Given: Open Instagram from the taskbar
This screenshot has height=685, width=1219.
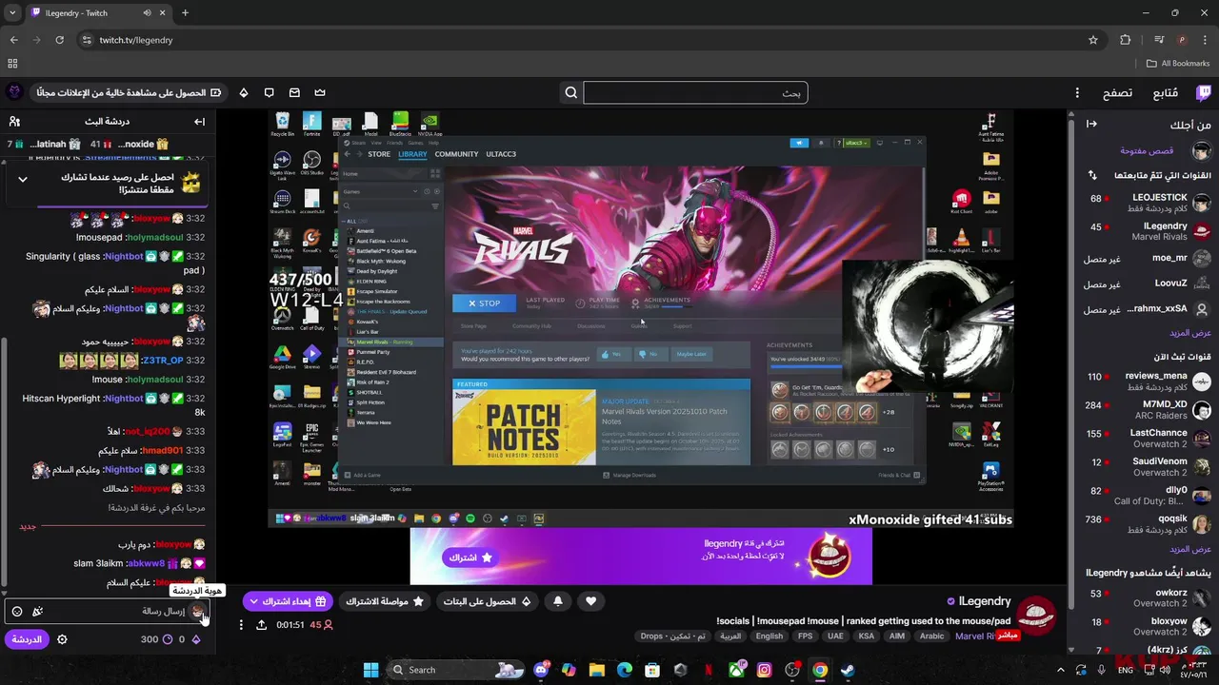Looking at the screenshot, I should pyautogui.click(x=764, y=670).
